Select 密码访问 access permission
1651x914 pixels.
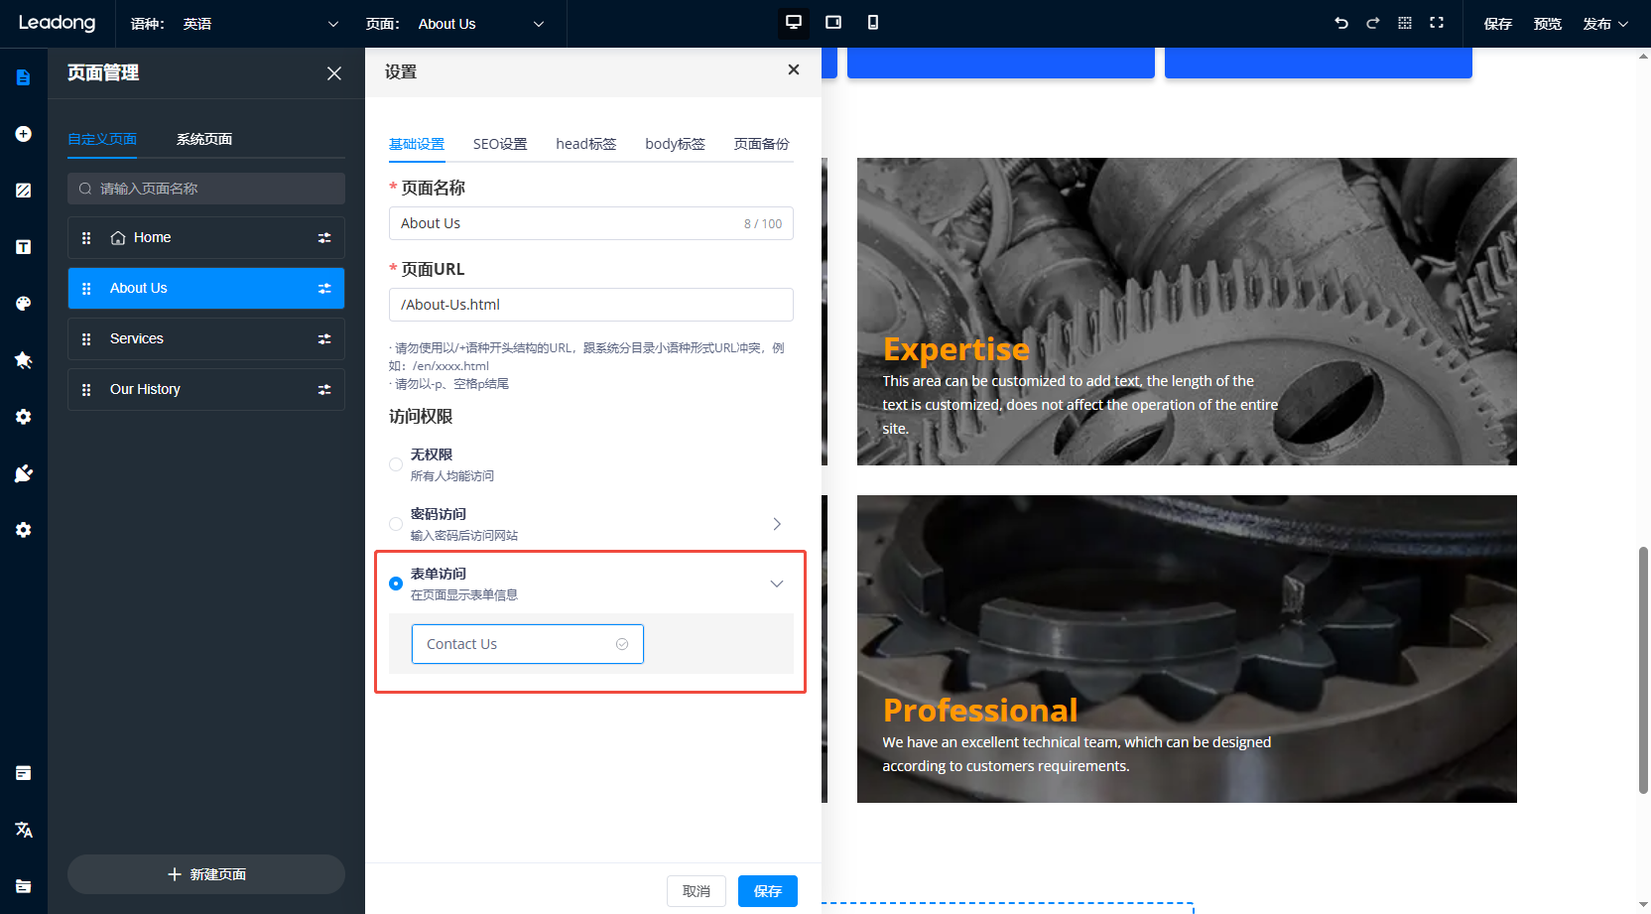click(396, 524)
